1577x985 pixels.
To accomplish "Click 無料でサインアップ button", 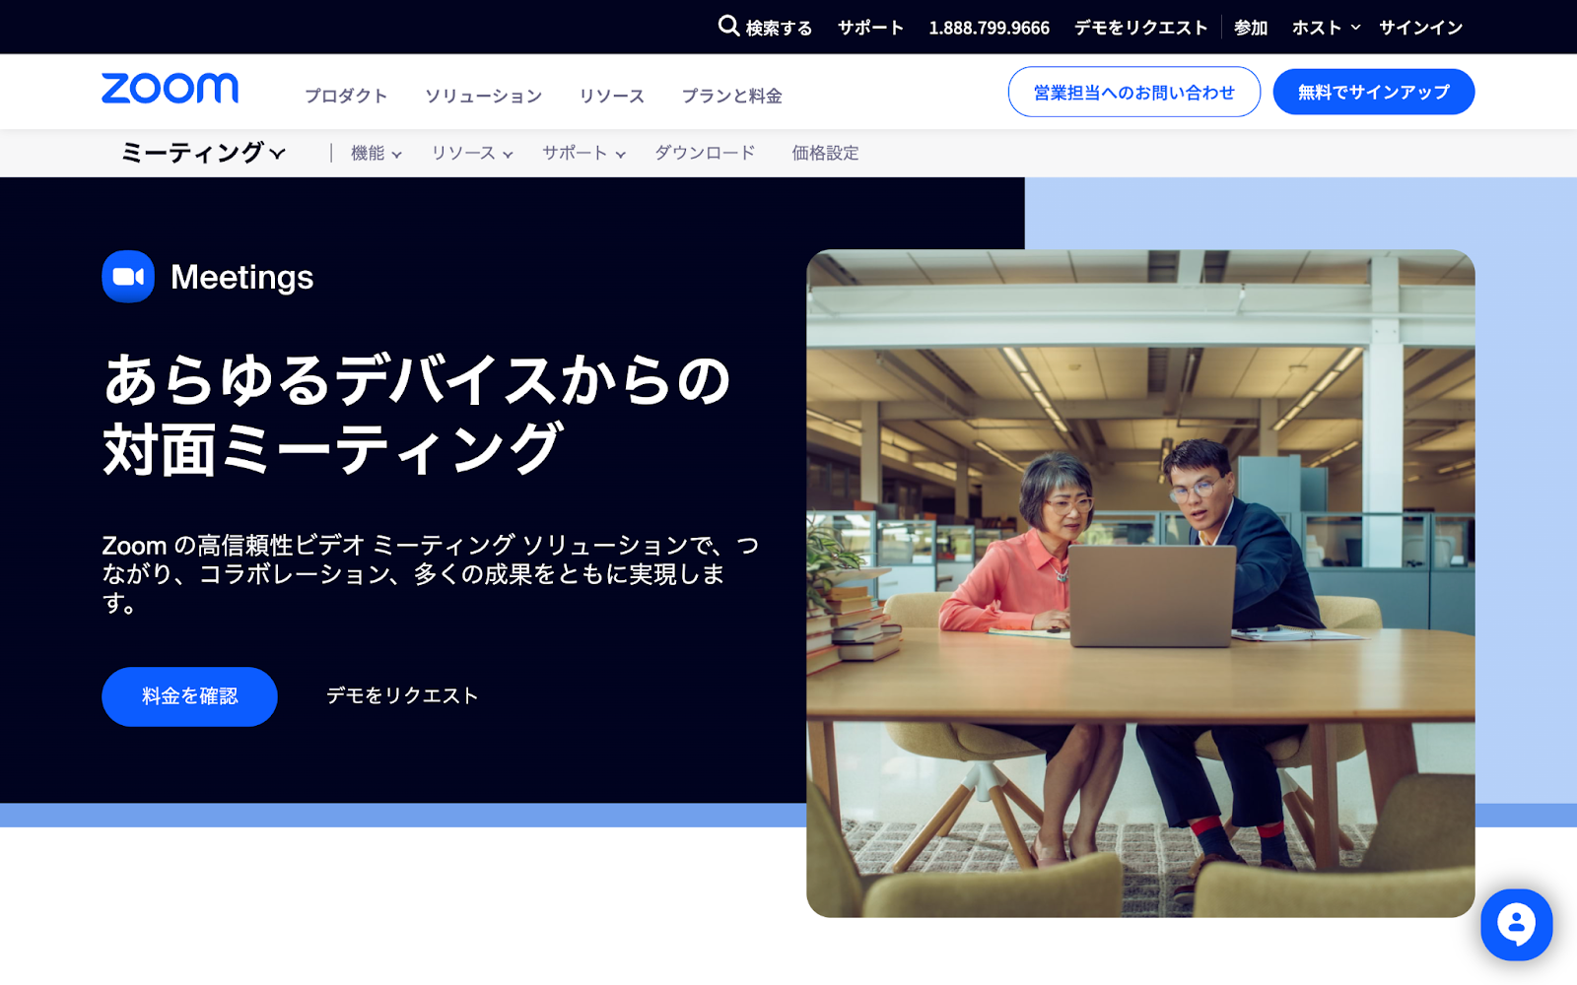I will coord(1373,92).
